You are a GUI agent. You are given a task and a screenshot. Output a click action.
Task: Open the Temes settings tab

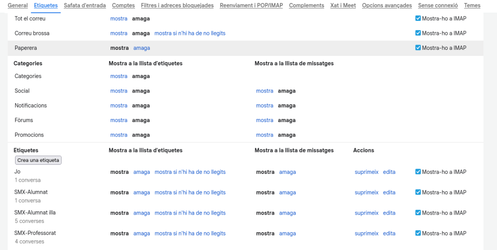pos(472,5)
